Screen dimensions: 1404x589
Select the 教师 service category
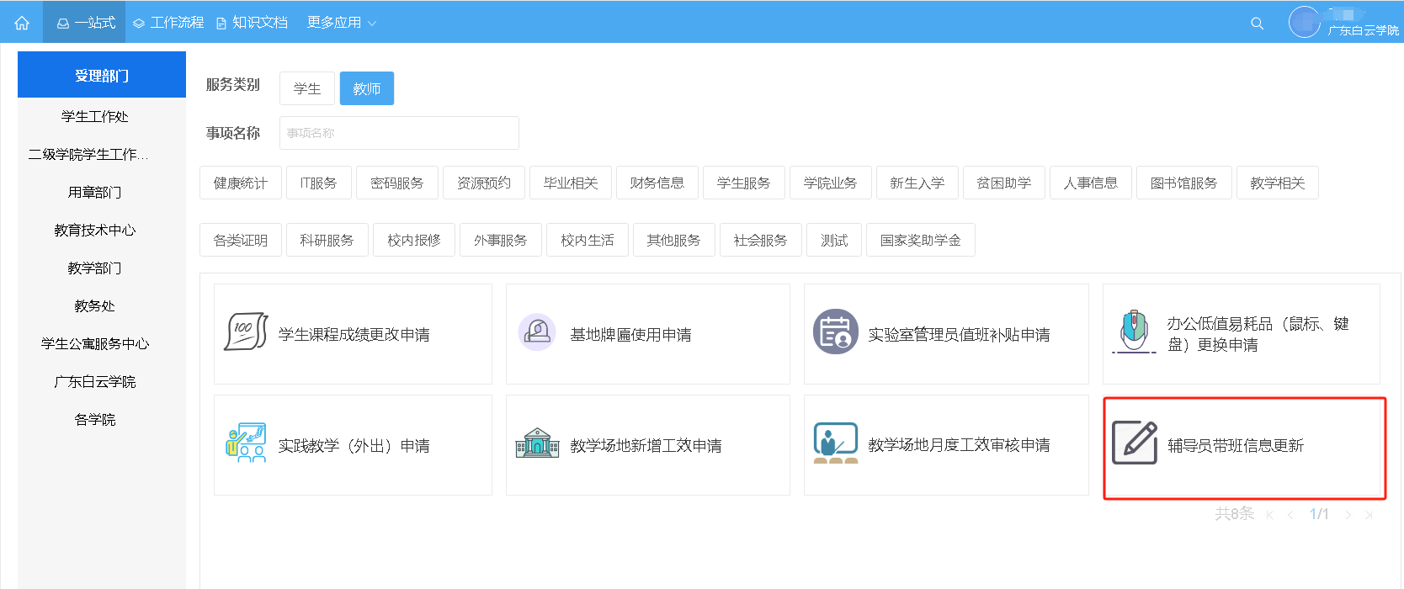(x=366, y=88)
